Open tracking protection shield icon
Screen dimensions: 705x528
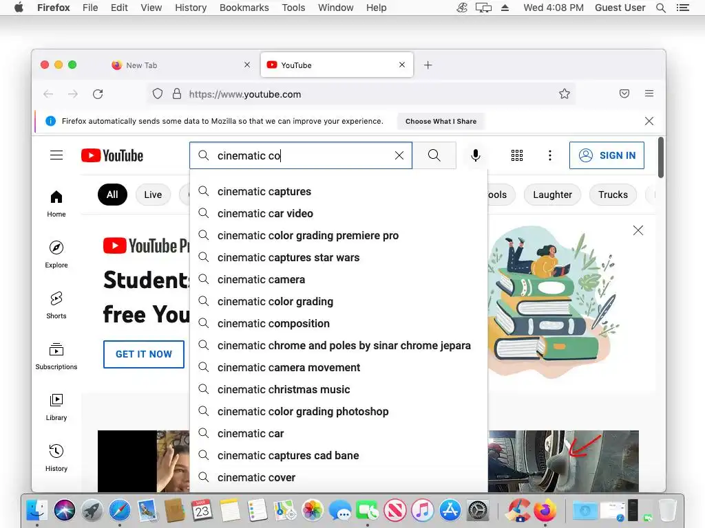pos(158,93)
